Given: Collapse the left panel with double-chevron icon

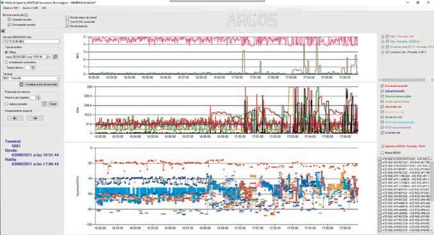Looking at the screenshot, I should [x=3, y=31].
